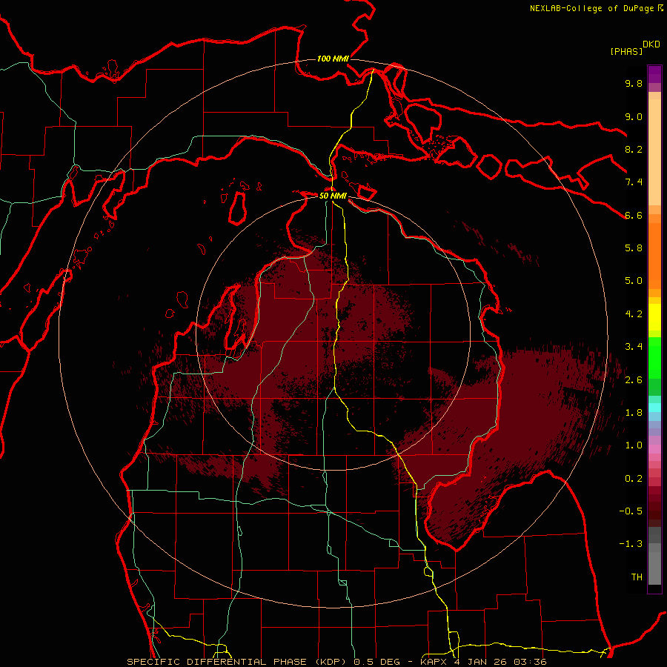Click the 9.0 legend value

tap(634, 116)
